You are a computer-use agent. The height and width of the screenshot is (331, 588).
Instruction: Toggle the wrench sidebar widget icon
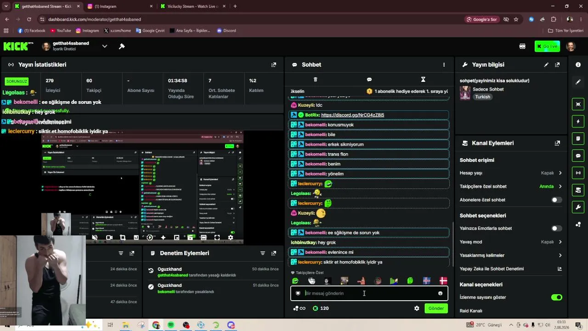(578, 207)
